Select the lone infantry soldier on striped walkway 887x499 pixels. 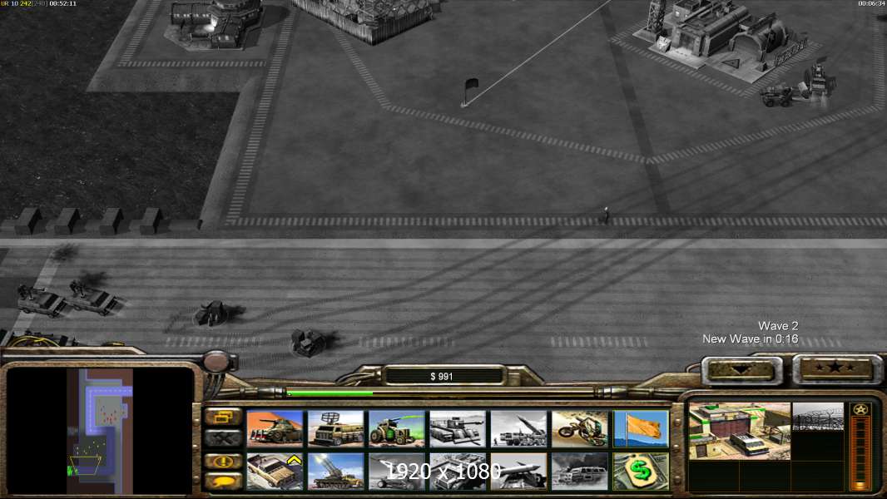pyautogui.click(x=607, y=215)
